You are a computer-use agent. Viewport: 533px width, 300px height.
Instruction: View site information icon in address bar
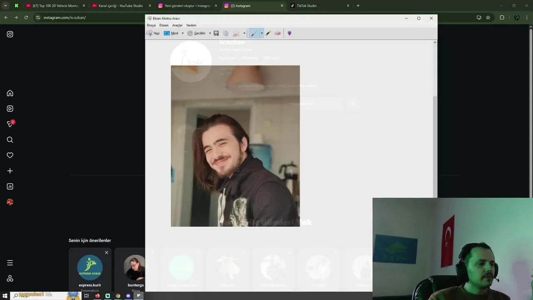coord(38,17)
